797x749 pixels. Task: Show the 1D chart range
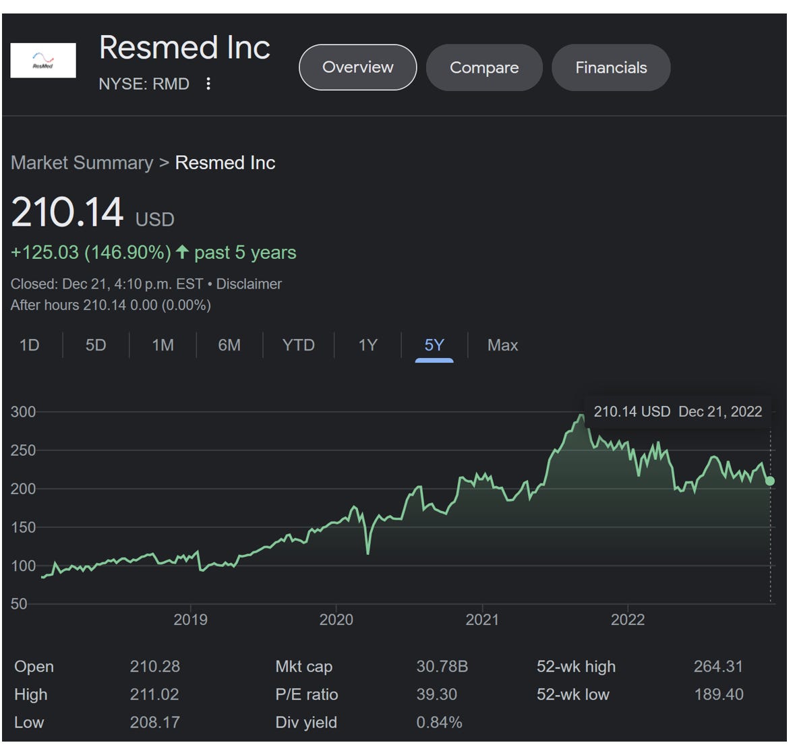30,346
